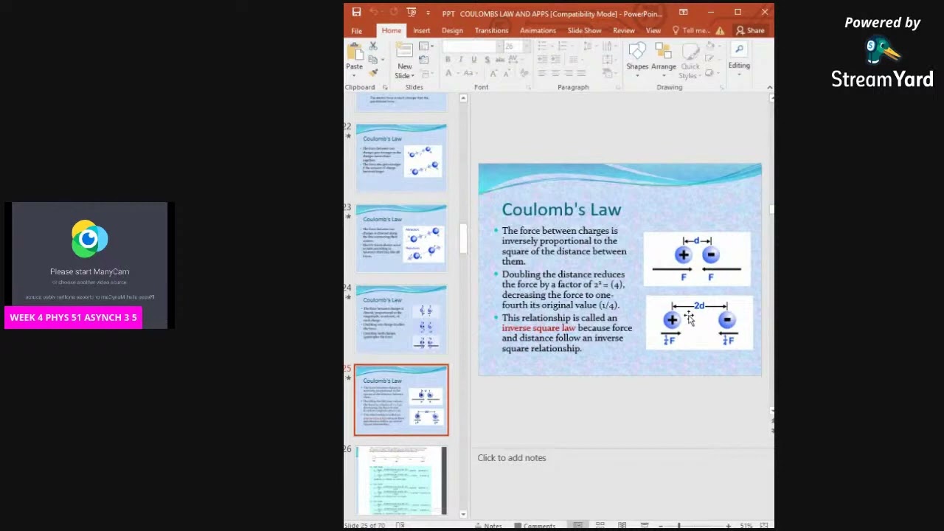Switch to the Review tab
The width and height of the screenshot is (944, 531).
pos(623,30)
